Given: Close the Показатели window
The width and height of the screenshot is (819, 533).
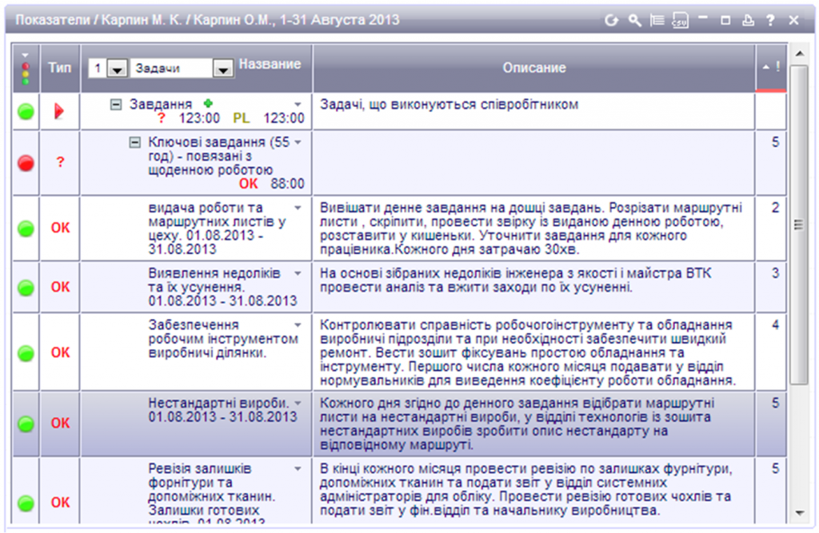Looking at the screenshot, I should [x=793, y=20].
